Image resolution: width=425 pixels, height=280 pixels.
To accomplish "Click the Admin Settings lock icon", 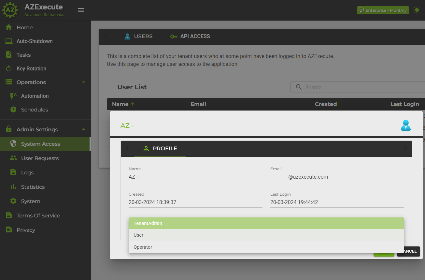I will tap(9, 129).
